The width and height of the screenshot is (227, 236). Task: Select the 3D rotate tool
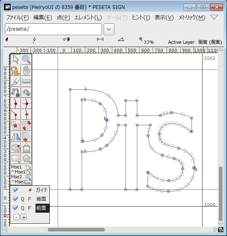click(x=16, y=148)
